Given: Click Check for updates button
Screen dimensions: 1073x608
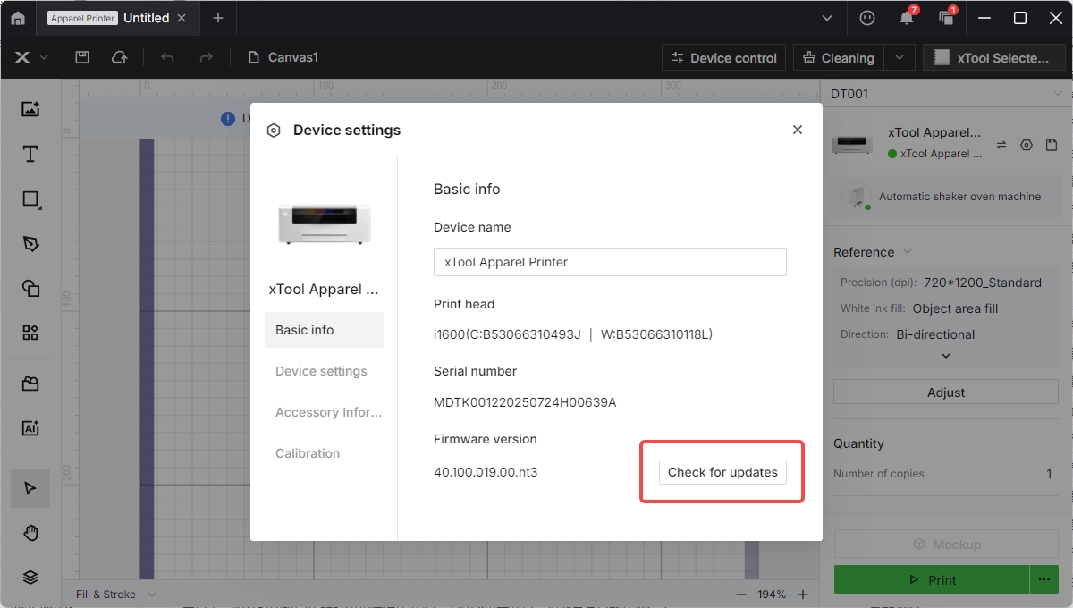Looking at the screenshot, I should click(722, 472).
